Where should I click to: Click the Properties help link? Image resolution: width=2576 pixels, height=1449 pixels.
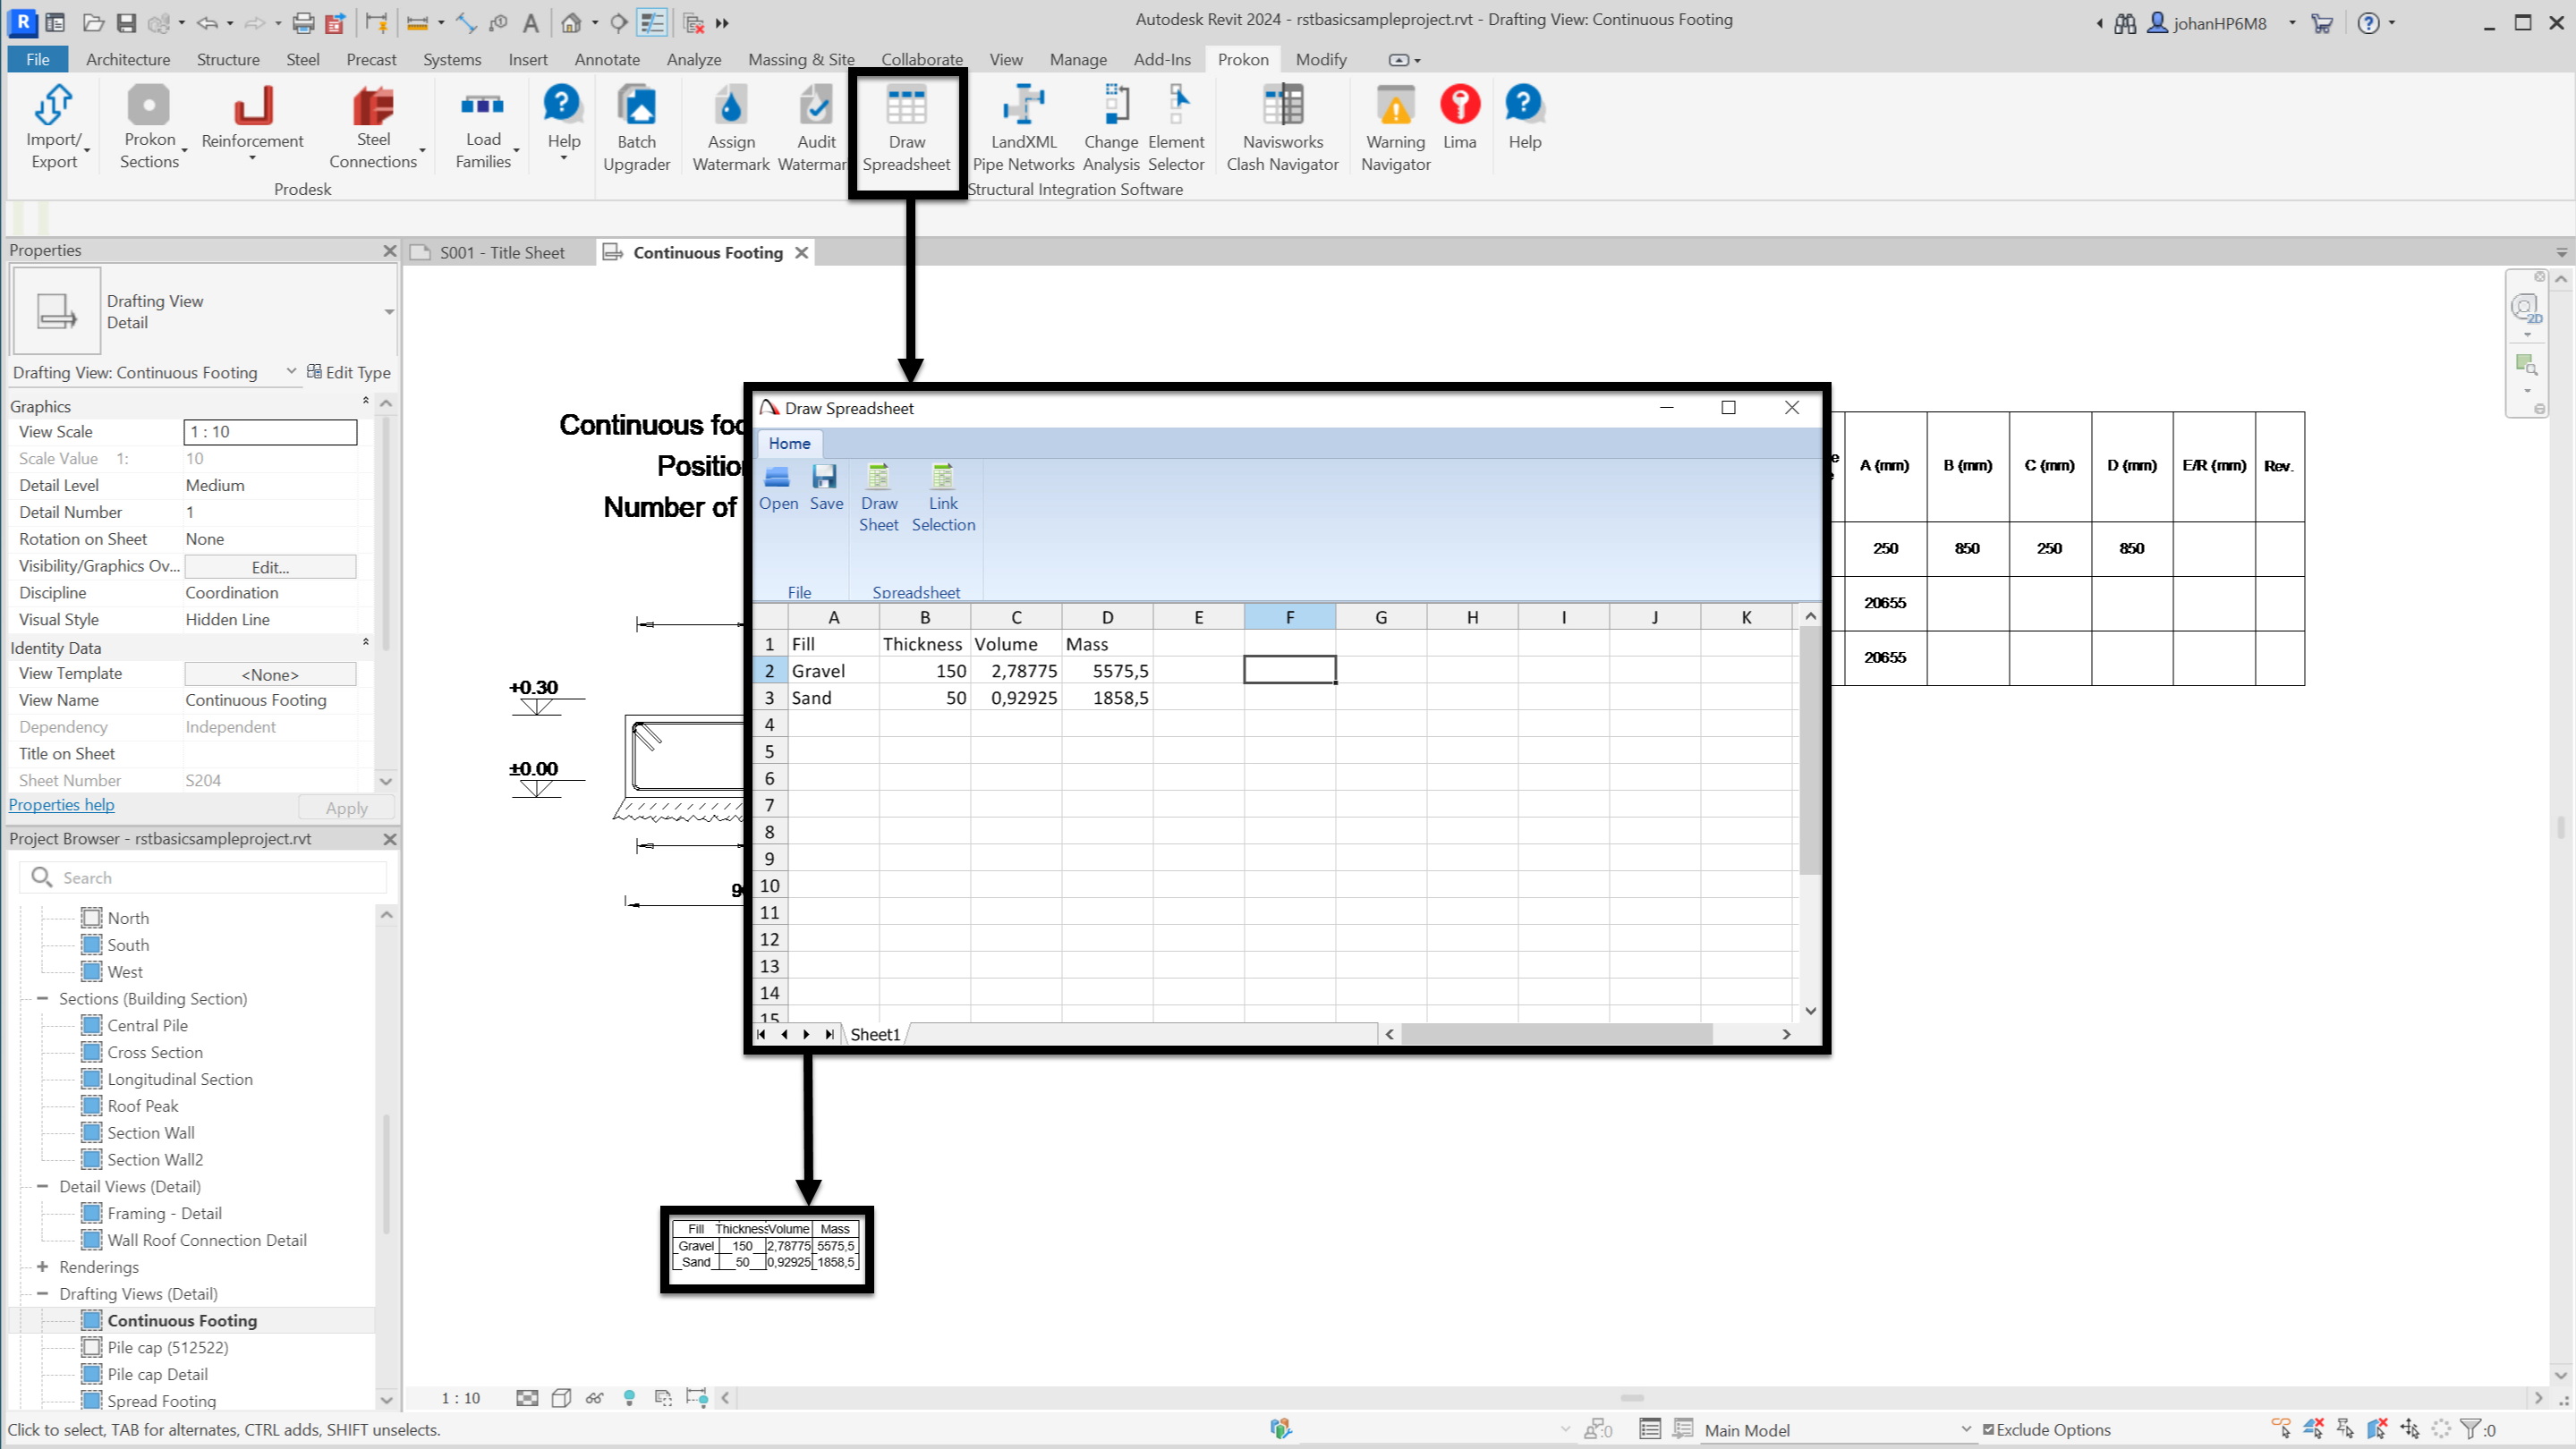(62, 805)
